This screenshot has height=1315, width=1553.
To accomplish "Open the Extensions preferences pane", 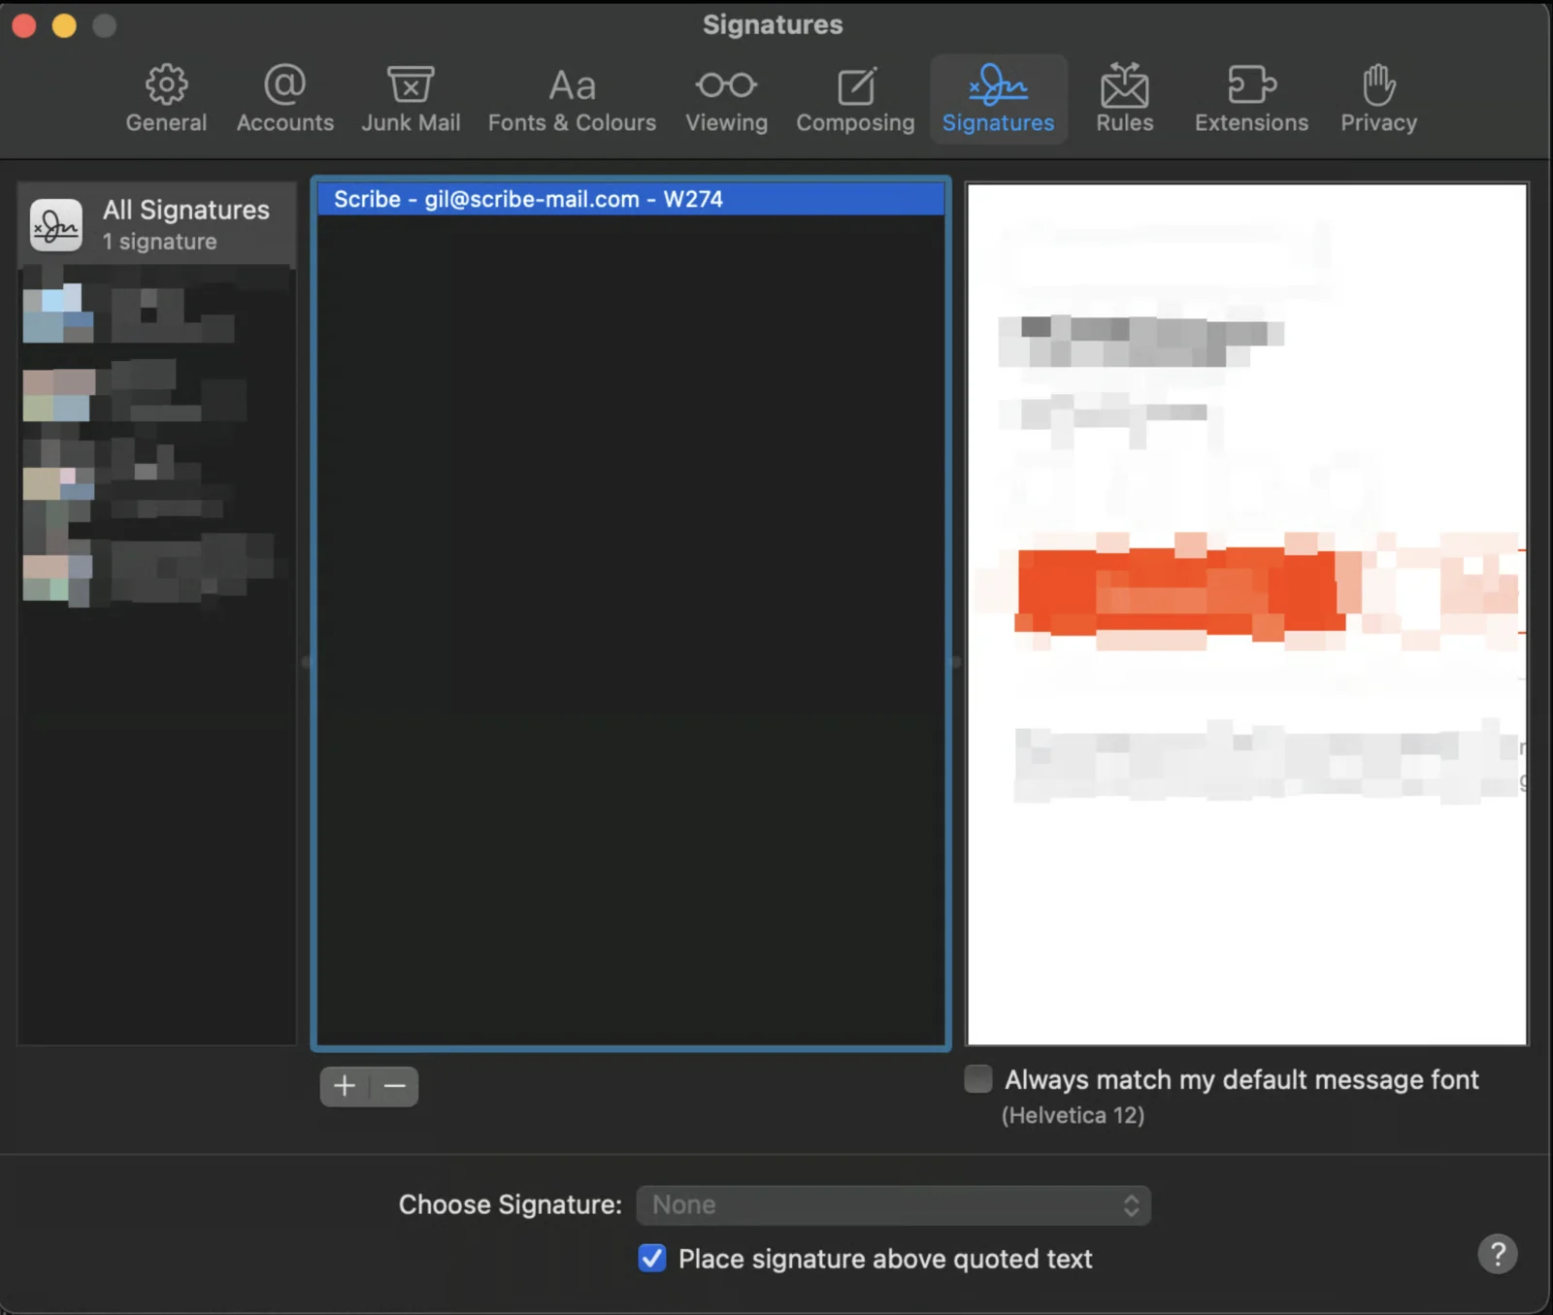I will click(x=1251, y=99).
